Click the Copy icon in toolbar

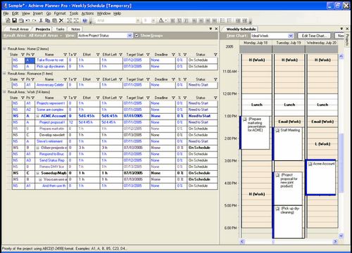[x=47, y=20]
